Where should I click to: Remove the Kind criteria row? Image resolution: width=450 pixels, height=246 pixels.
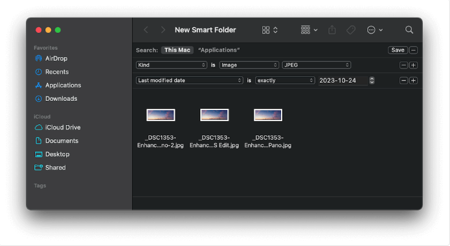coord(403,65)
